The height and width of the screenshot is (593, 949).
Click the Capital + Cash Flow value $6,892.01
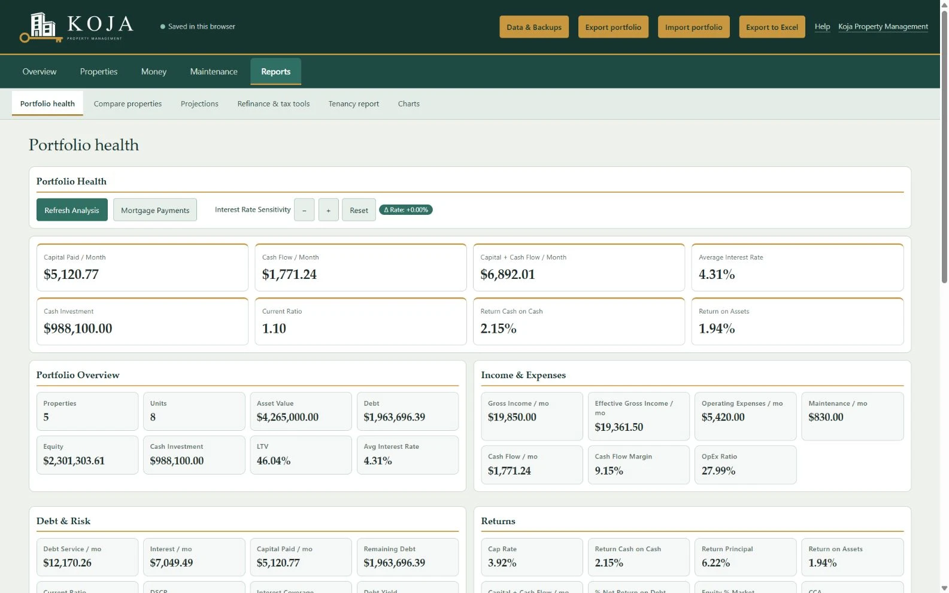(x=508, y=275)
